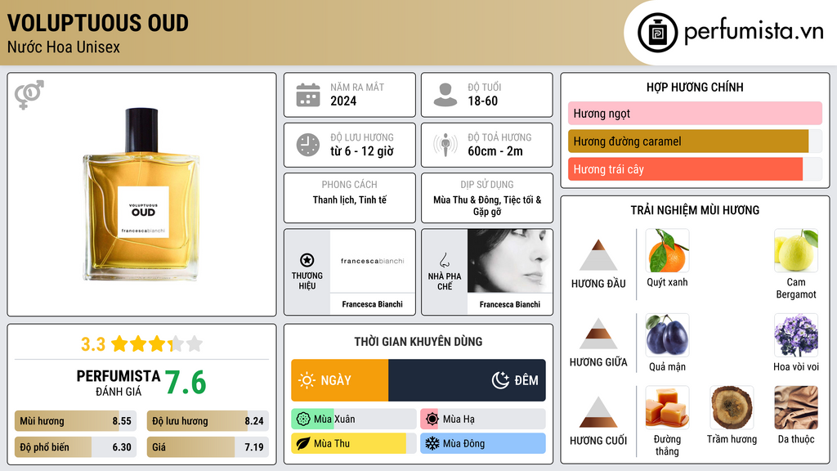Click the NGÀY daytime segment
The width and height of the screenshot is (837, 471).
(339, 380)
